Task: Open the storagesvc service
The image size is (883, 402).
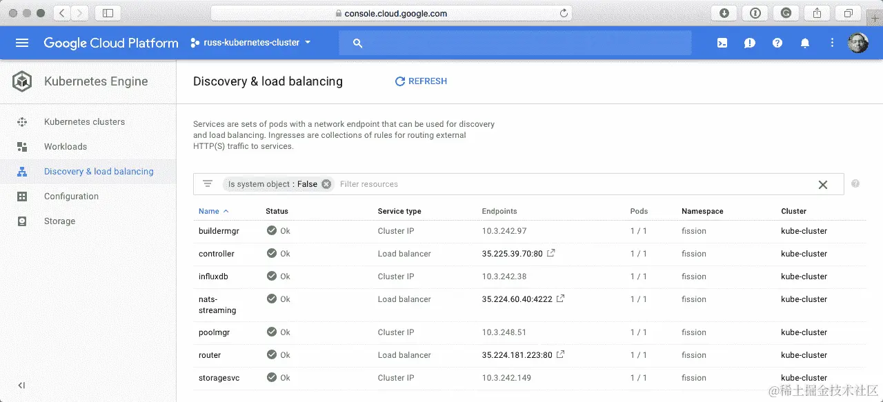Action: pos(219,378)
